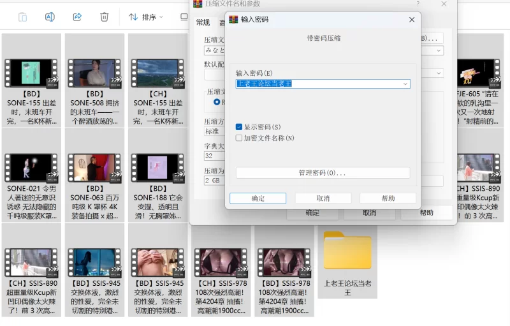Click the archive name field in 压缩文件名和参数
This screenshot has width=510, height=326.
214,50
